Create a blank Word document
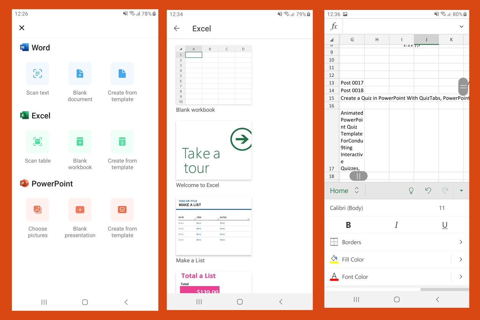The height and width of the screenshot is (320, 480). pyautogui.click(x=80, y=74)
